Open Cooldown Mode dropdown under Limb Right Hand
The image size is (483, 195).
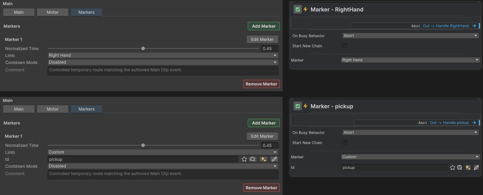[163, 62]
